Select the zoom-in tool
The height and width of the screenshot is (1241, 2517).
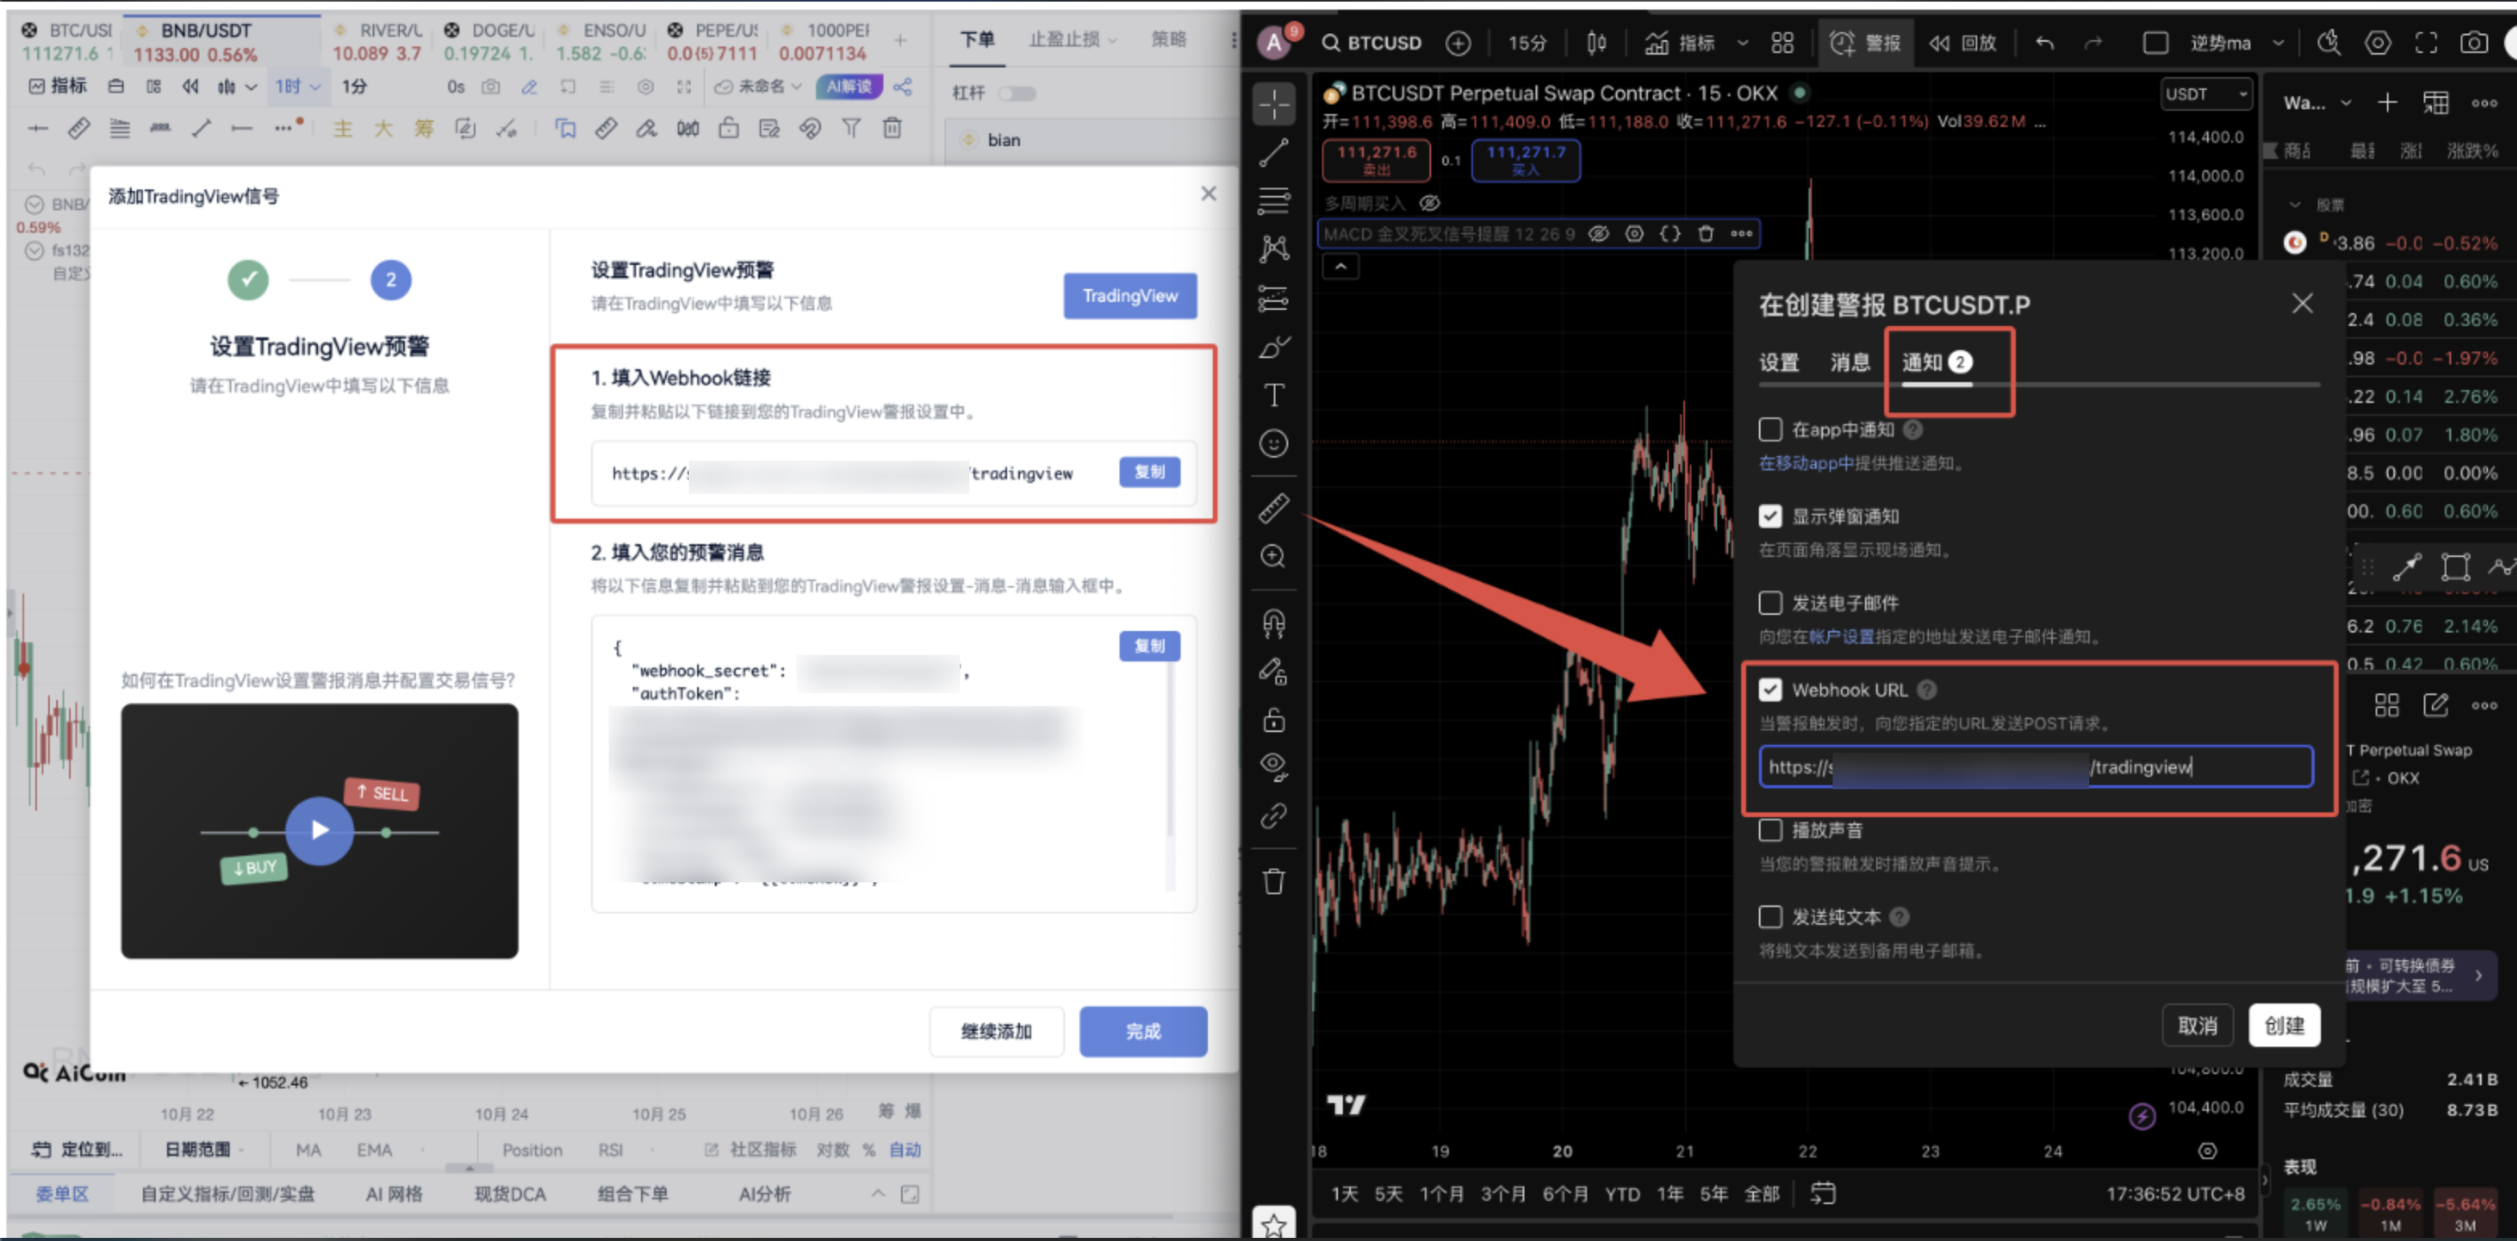1274,556
